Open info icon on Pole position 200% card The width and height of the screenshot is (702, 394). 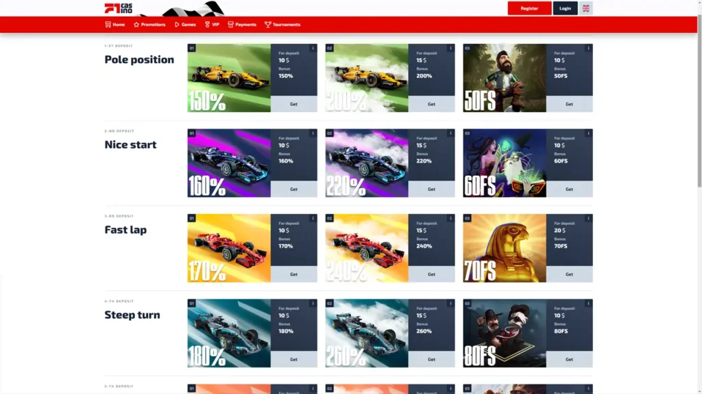point(451,48)
